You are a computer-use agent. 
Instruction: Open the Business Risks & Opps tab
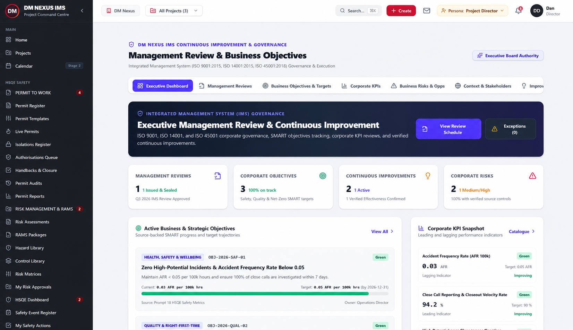418,86
